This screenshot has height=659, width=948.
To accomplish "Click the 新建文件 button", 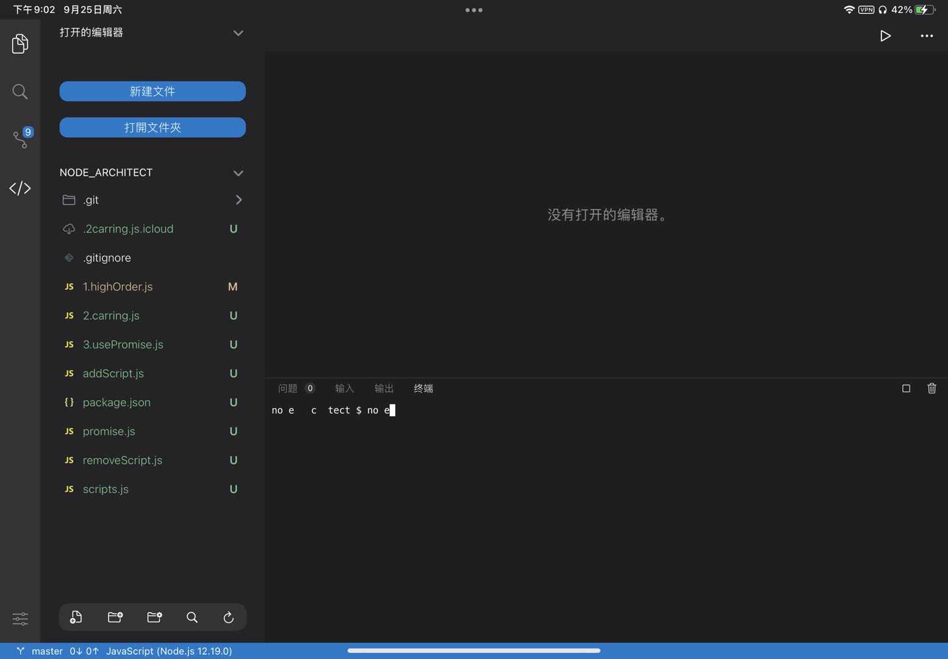I will tap(152, 91).
